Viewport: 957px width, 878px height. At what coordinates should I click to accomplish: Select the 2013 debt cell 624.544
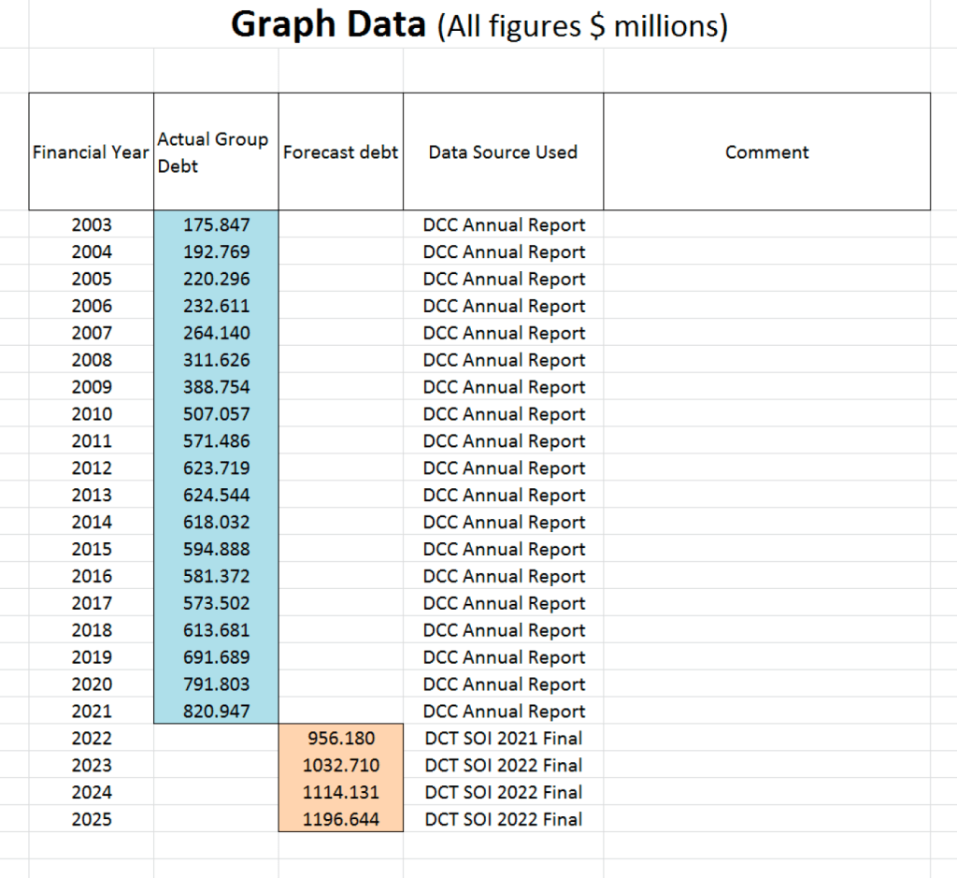coord(216,495)
